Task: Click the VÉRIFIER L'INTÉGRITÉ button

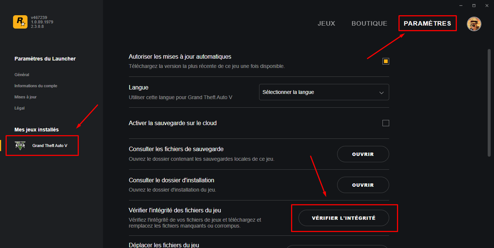Action: pyautogui.click(x=344, y=218)
